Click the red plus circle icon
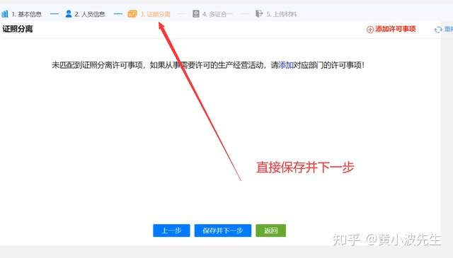Image resolution: width=453 pixels, height=258 pixels. (x=370, y=30)
